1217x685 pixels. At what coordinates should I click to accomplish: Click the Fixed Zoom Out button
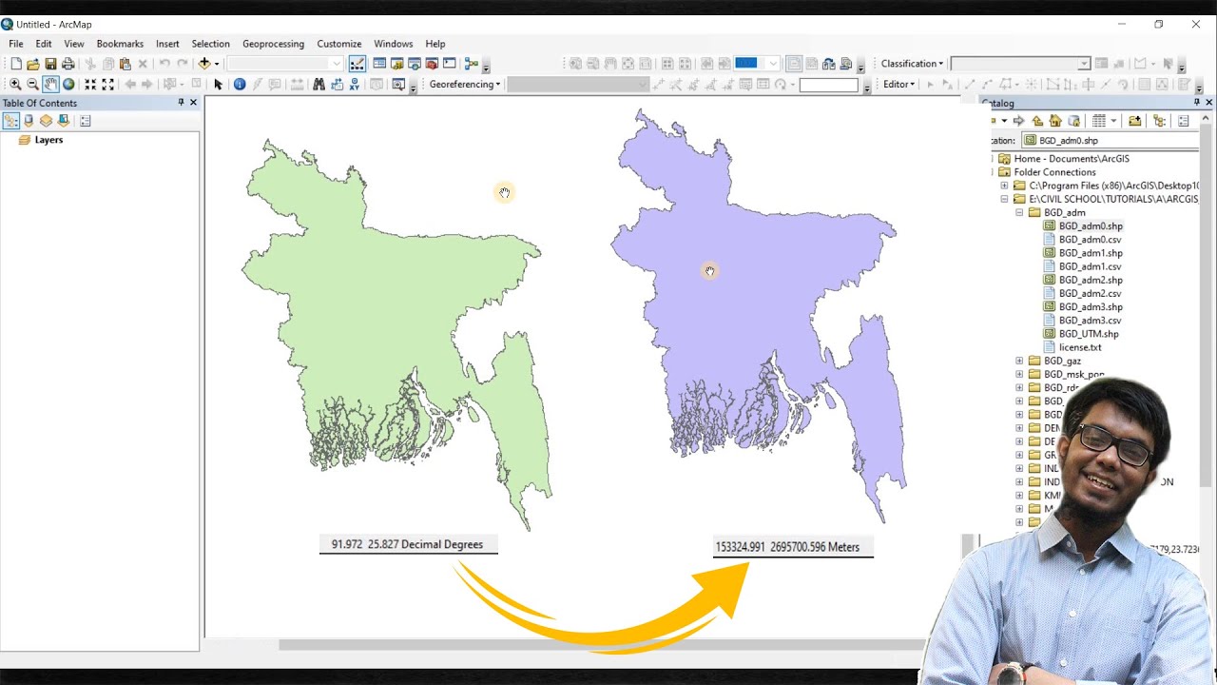(x=107, y=85)
